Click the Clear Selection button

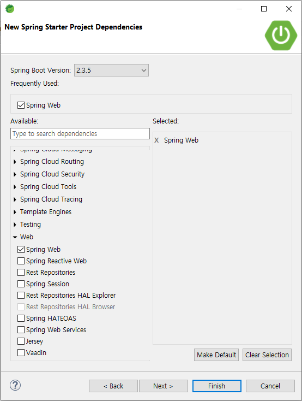pyautogui.click(x=267, y=355)
